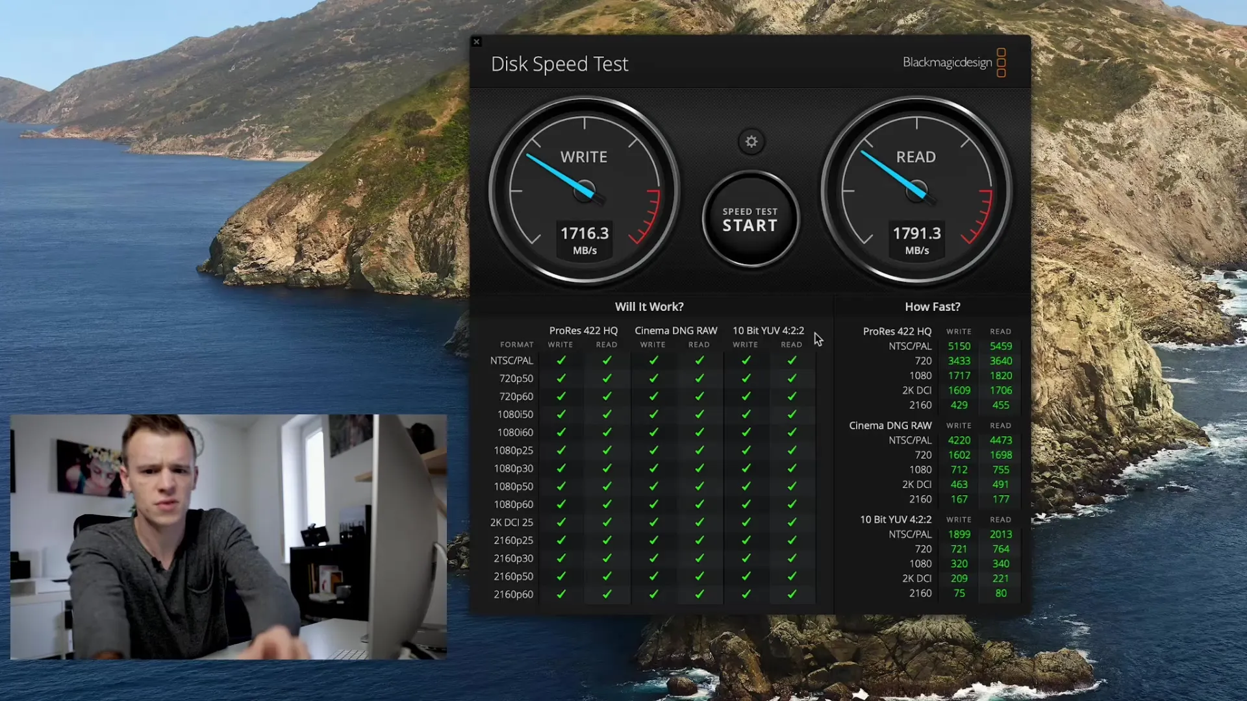Click Cinema DNG NTSC/PAL read value 4473
Viewport: 1247px width, 701px height.
pyautogui.click(x=1001, y=440)
